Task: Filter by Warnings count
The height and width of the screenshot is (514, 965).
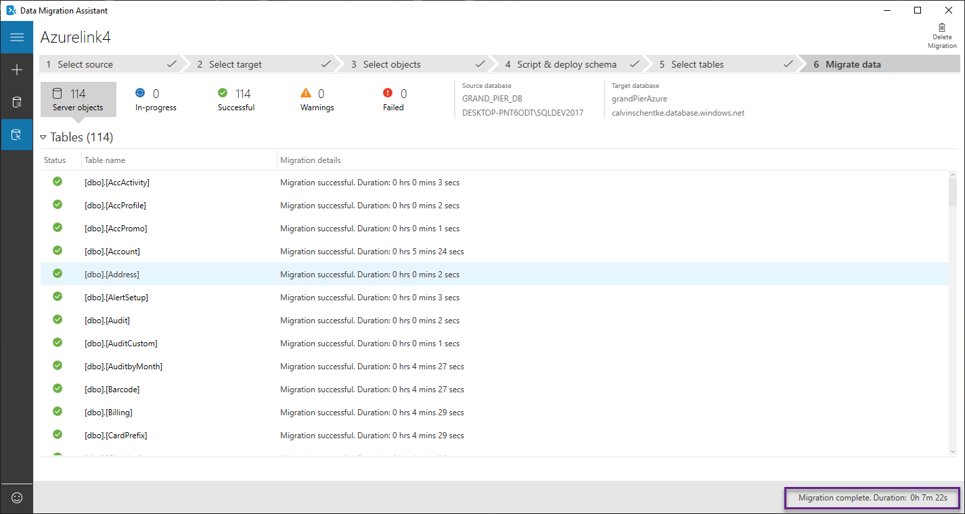Action: tap(317, 99)
